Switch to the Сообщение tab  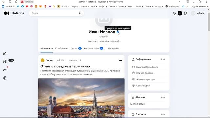62,48
